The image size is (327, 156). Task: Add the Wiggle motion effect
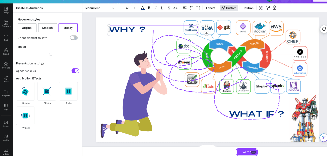pyautogui.click(x=25, y=116)
